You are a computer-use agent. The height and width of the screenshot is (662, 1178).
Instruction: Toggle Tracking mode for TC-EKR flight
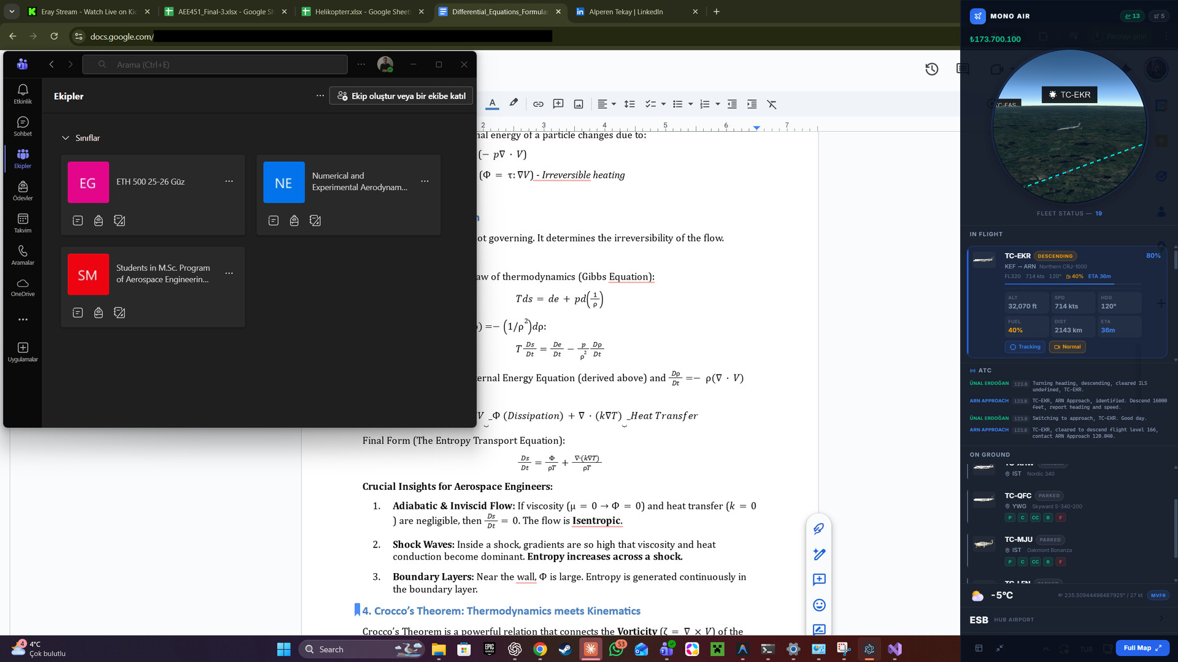pyautogui.click(x=1025, y=347)
